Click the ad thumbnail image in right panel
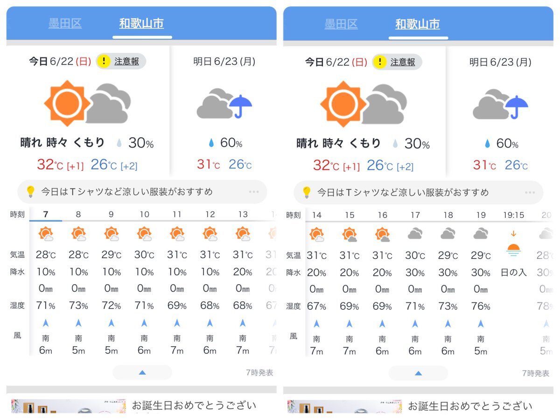Screen dimensions: 560x420 pos(344,406)
